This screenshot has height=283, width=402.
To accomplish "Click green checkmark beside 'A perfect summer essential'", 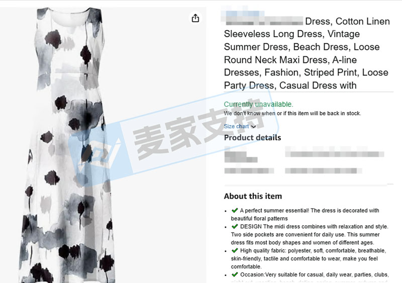I will [235, 211].
